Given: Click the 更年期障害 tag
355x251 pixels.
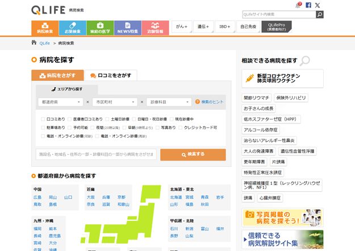Looking at the screenshot, I should click(x=254, y=162).
